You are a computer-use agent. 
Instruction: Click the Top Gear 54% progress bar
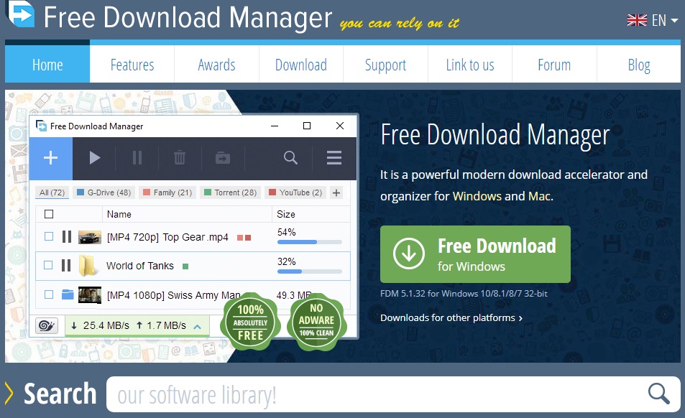click(x=310, y=242)
